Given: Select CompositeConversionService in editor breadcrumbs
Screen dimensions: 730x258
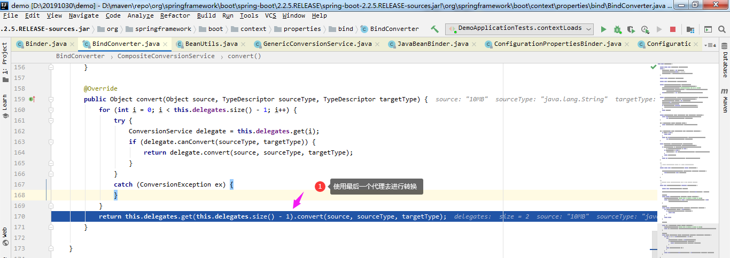Looking at the screenshot, I should pyautogui.click(x=166, y=56).
